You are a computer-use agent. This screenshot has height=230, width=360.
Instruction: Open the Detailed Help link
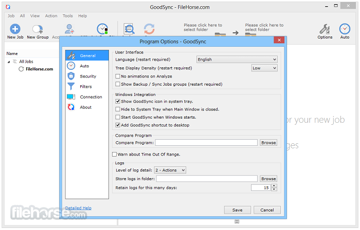click(78, 208)
